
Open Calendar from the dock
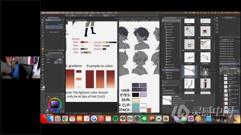[x=72, y=119]
